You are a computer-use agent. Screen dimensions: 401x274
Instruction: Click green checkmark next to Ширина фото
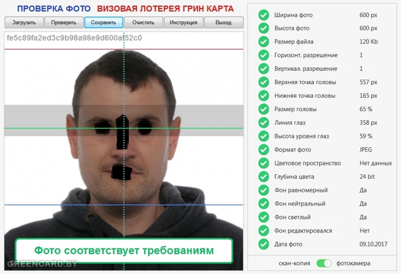click(264, 15)
